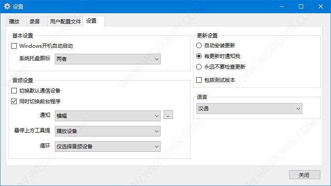Enable Windows开机自动启动 checkbox
The image size is (331, 186).
[14, 46]
